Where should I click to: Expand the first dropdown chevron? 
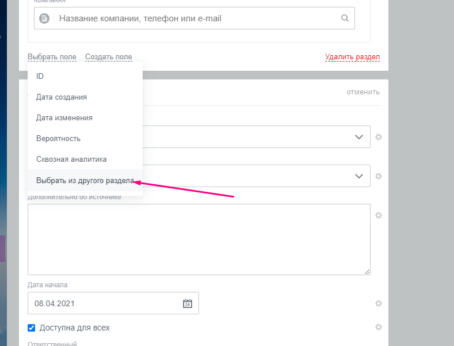click(359, 137)
